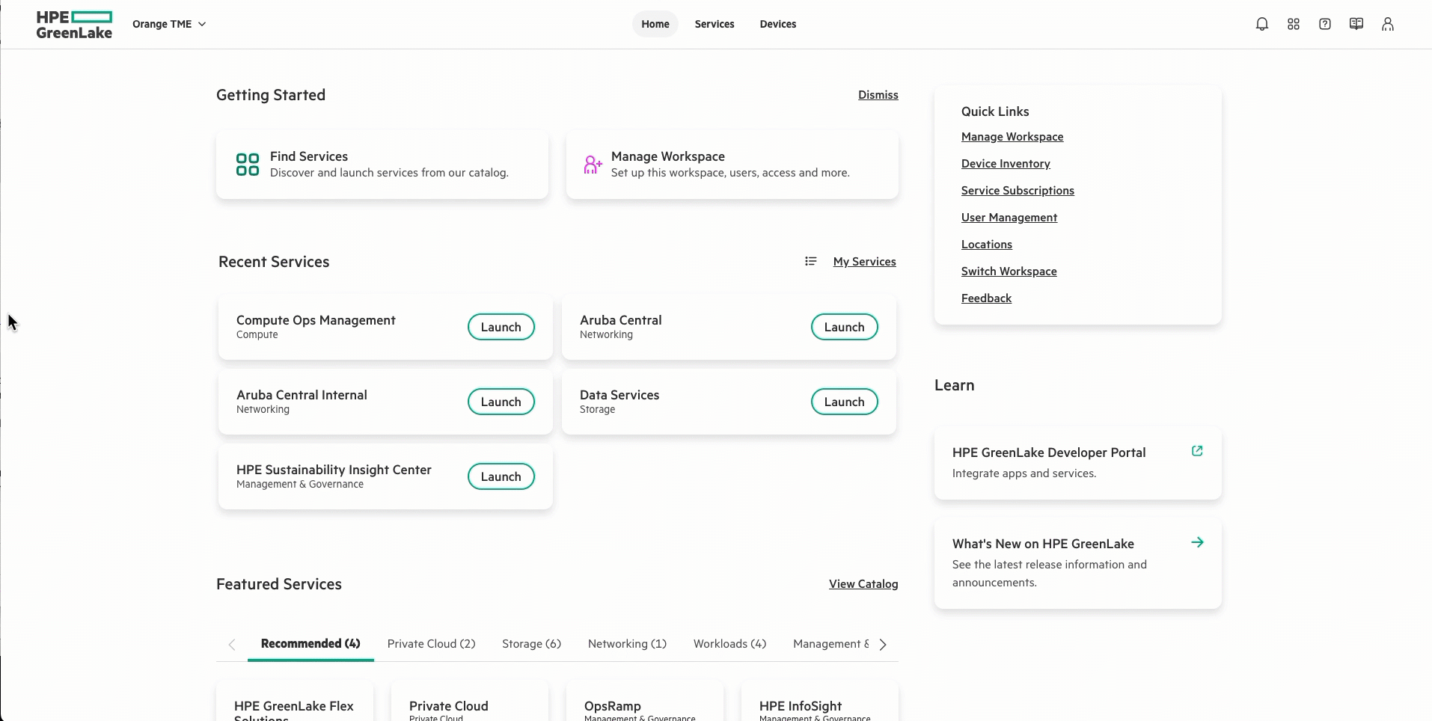1432x721 pixels.
Task: Switch to the Workloads (4) tab
Action: click(x=730, y=644)
